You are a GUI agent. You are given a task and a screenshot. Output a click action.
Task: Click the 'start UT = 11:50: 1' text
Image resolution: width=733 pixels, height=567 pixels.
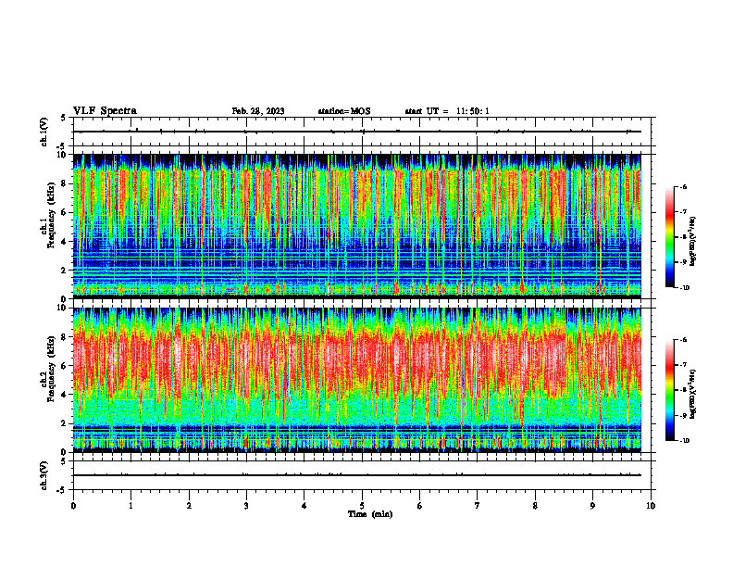click(x=447, y=111)
